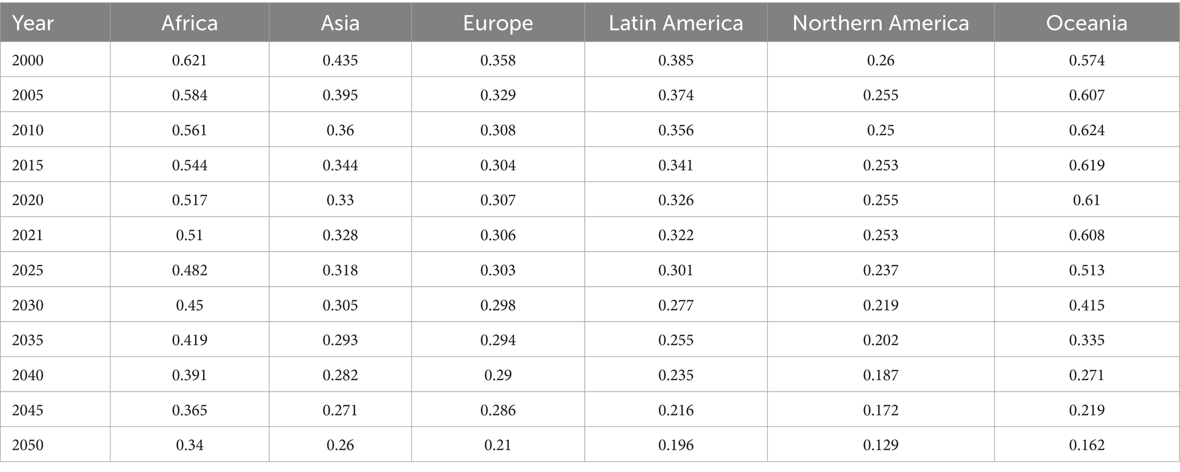Click Northern America value 0.129

(x=881, y=445)
